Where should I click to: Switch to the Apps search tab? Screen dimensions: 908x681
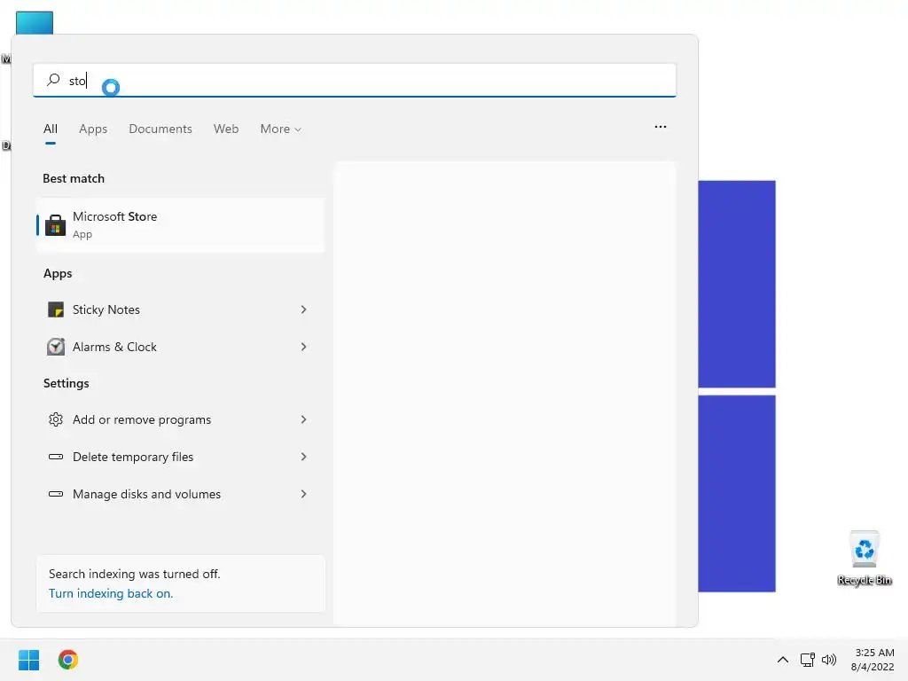point(93,129)
